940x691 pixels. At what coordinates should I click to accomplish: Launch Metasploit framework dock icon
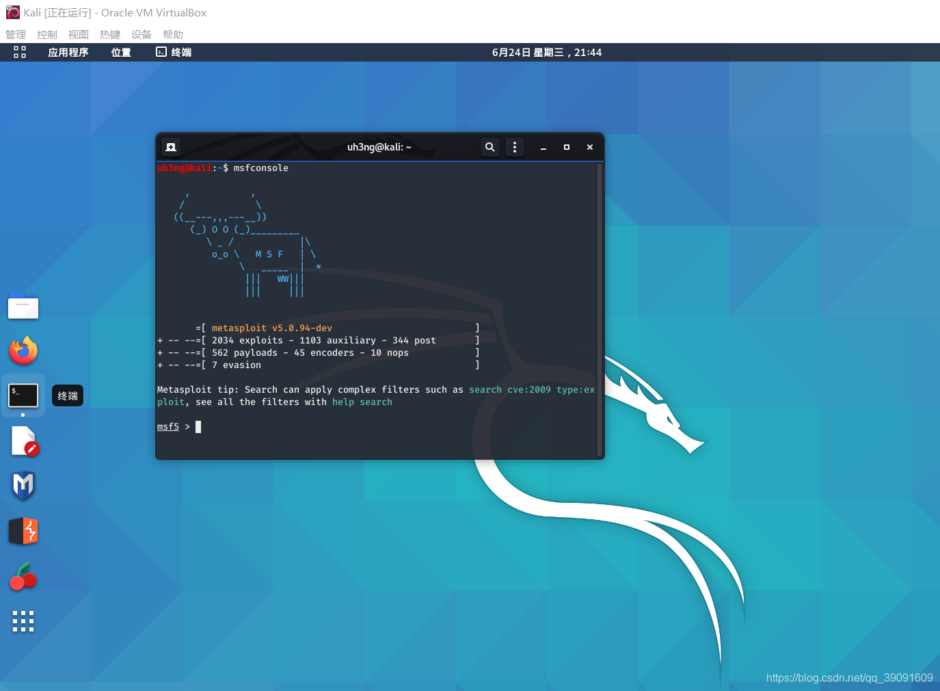tap(23, 486)
